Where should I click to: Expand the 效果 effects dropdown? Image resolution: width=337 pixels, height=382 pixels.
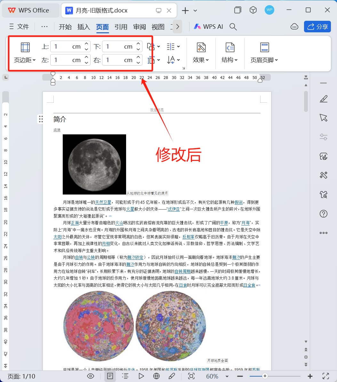201,60
